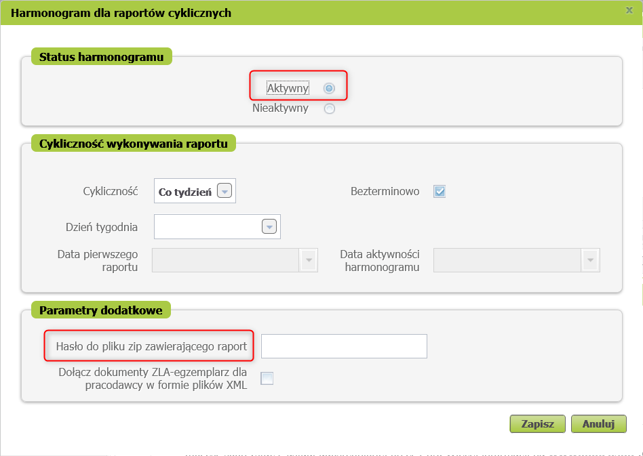643x456 pixels.
Task: Click the Harmonogram dla raportów cyklicznych title bar
Action: tap(271, 13)
